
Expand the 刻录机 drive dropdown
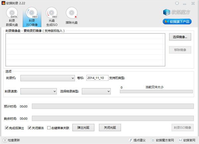[48, 78]
